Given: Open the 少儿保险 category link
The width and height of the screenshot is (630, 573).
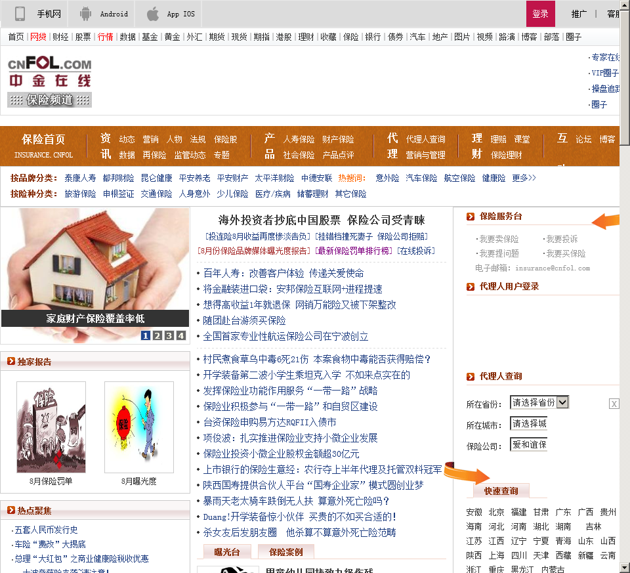Looking at the screenshot, I should 232,194.
